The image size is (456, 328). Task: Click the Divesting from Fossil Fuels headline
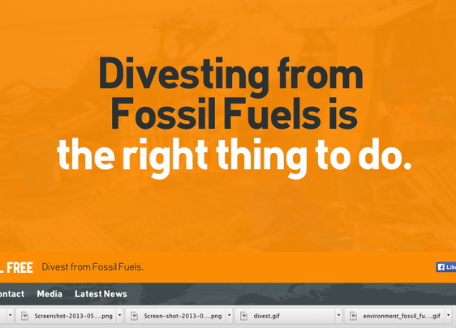[231, 93]
